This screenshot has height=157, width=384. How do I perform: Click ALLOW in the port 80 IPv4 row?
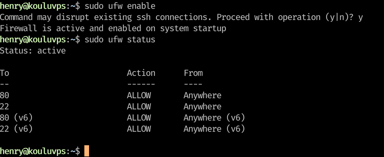139,95
